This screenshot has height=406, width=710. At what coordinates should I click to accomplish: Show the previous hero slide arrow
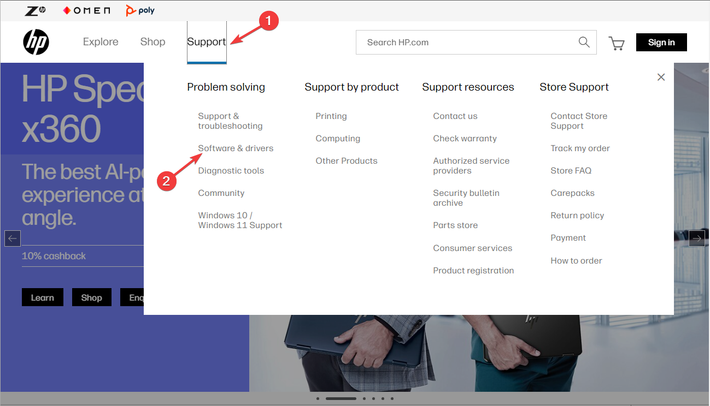coord(13,238)
